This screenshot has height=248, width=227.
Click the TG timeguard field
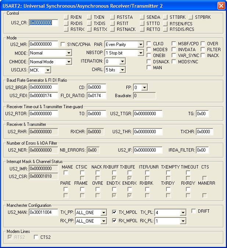(202, 114)
